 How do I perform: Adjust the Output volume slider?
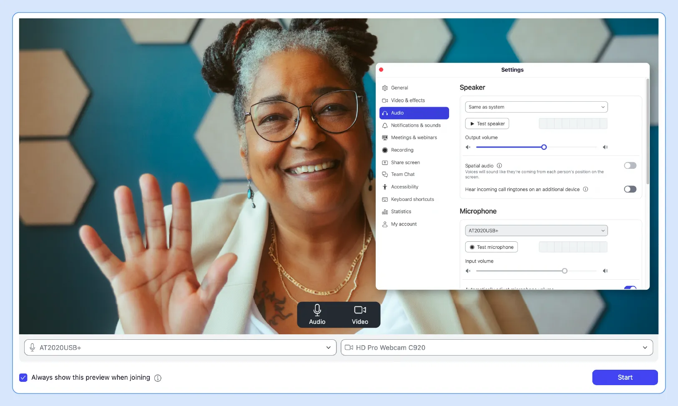(543, 147)
